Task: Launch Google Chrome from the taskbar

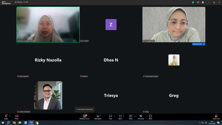Action: [x=14, y=123]
